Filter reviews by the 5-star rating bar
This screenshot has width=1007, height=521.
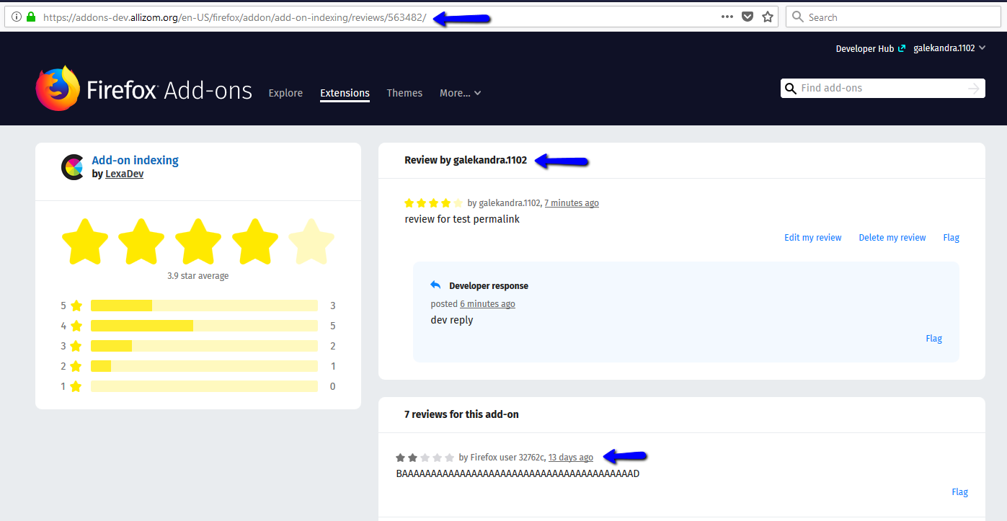click(x=204, y=306)
